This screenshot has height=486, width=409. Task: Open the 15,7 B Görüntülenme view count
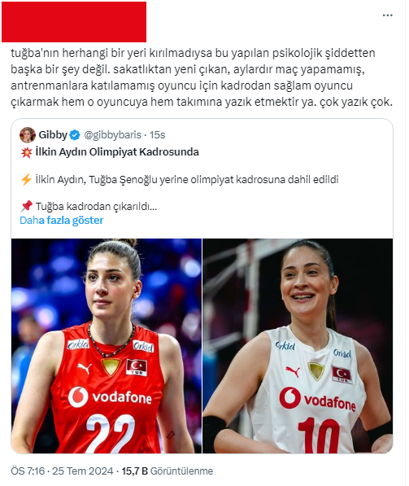[168, 471]
